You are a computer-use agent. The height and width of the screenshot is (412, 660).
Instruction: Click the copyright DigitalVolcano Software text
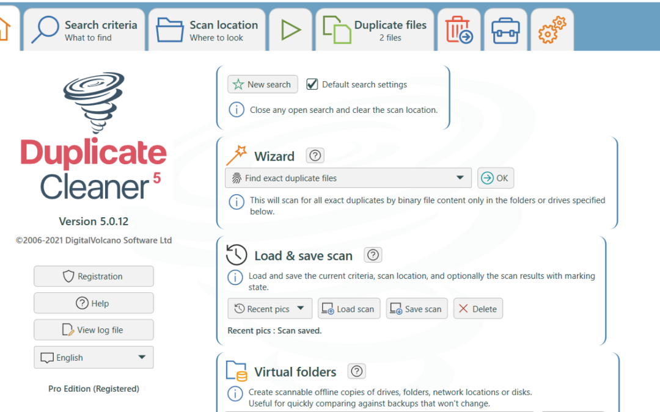[94, 240]
